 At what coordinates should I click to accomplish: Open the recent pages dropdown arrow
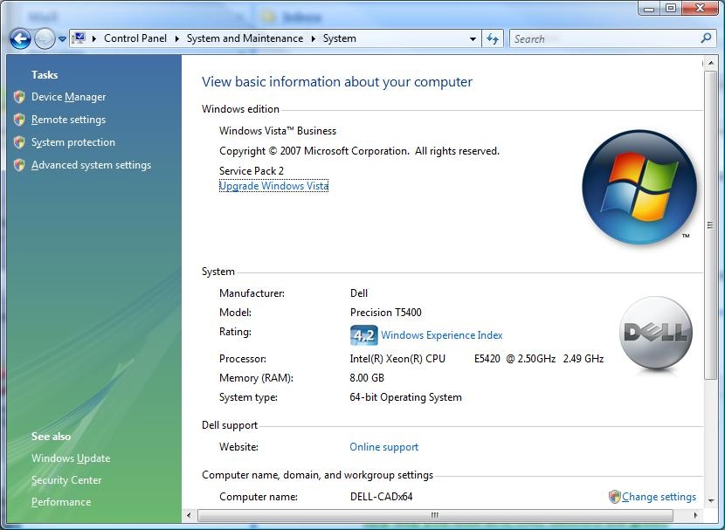[62, 39]
